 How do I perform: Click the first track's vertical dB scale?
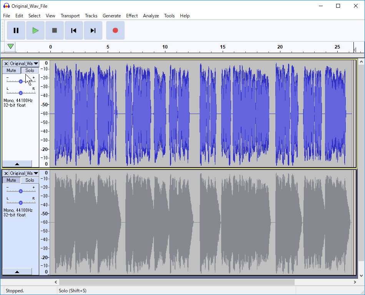pyautogui.click(x=45, y=114)
